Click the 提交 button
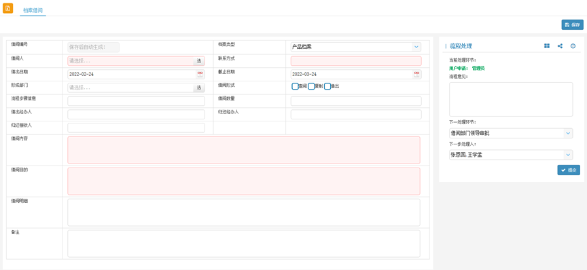The height and width of the screenshot is (270, 587). point(569,170)
